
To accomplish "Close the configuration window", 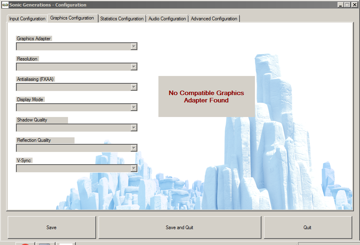I will tap(354, 4).
